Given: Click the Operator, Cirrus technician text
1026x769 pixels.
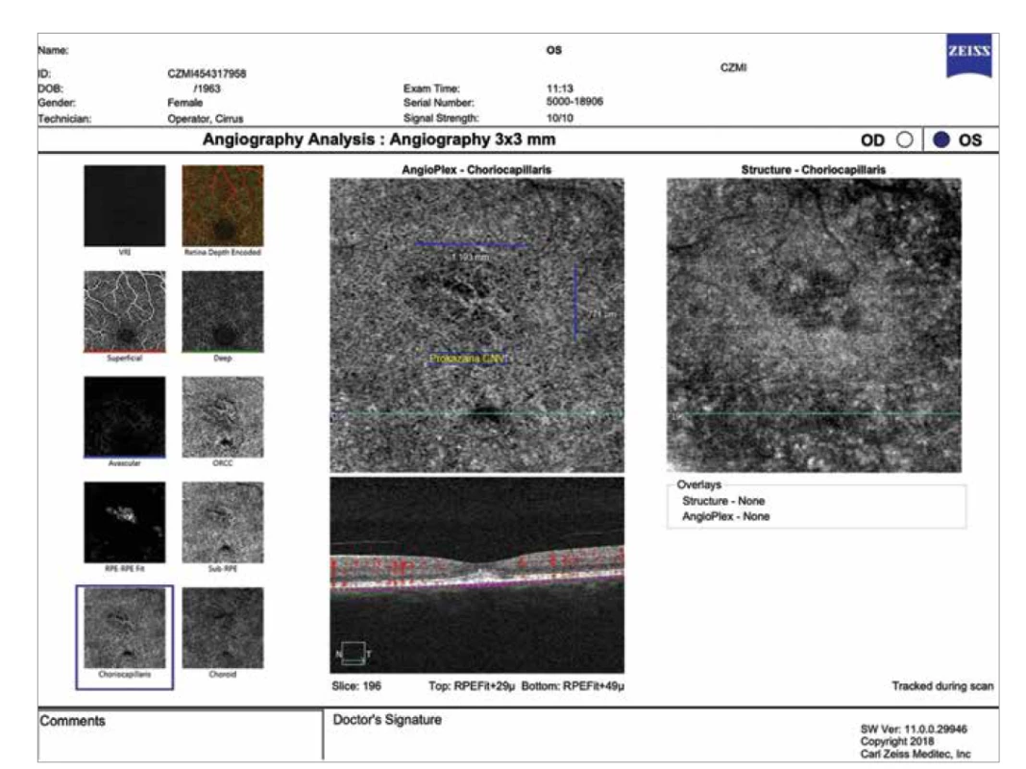Looking at the screenshot, I should 205,118.
